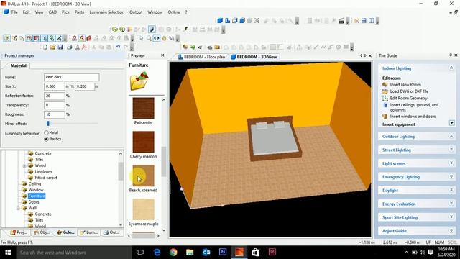Click the Task View taskbar icon
Screen dimensions: 460x259
pos(140,253)
